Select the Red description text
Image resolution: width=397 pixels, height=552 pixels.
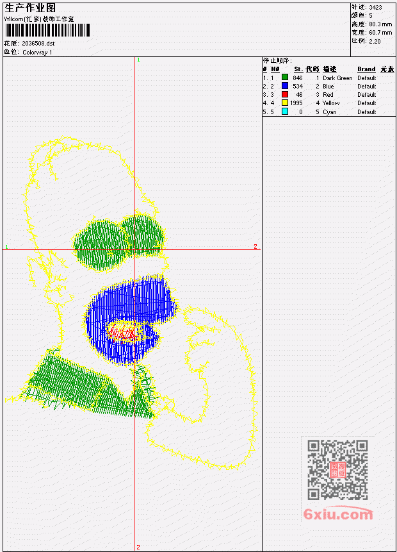tap(328, 95)
